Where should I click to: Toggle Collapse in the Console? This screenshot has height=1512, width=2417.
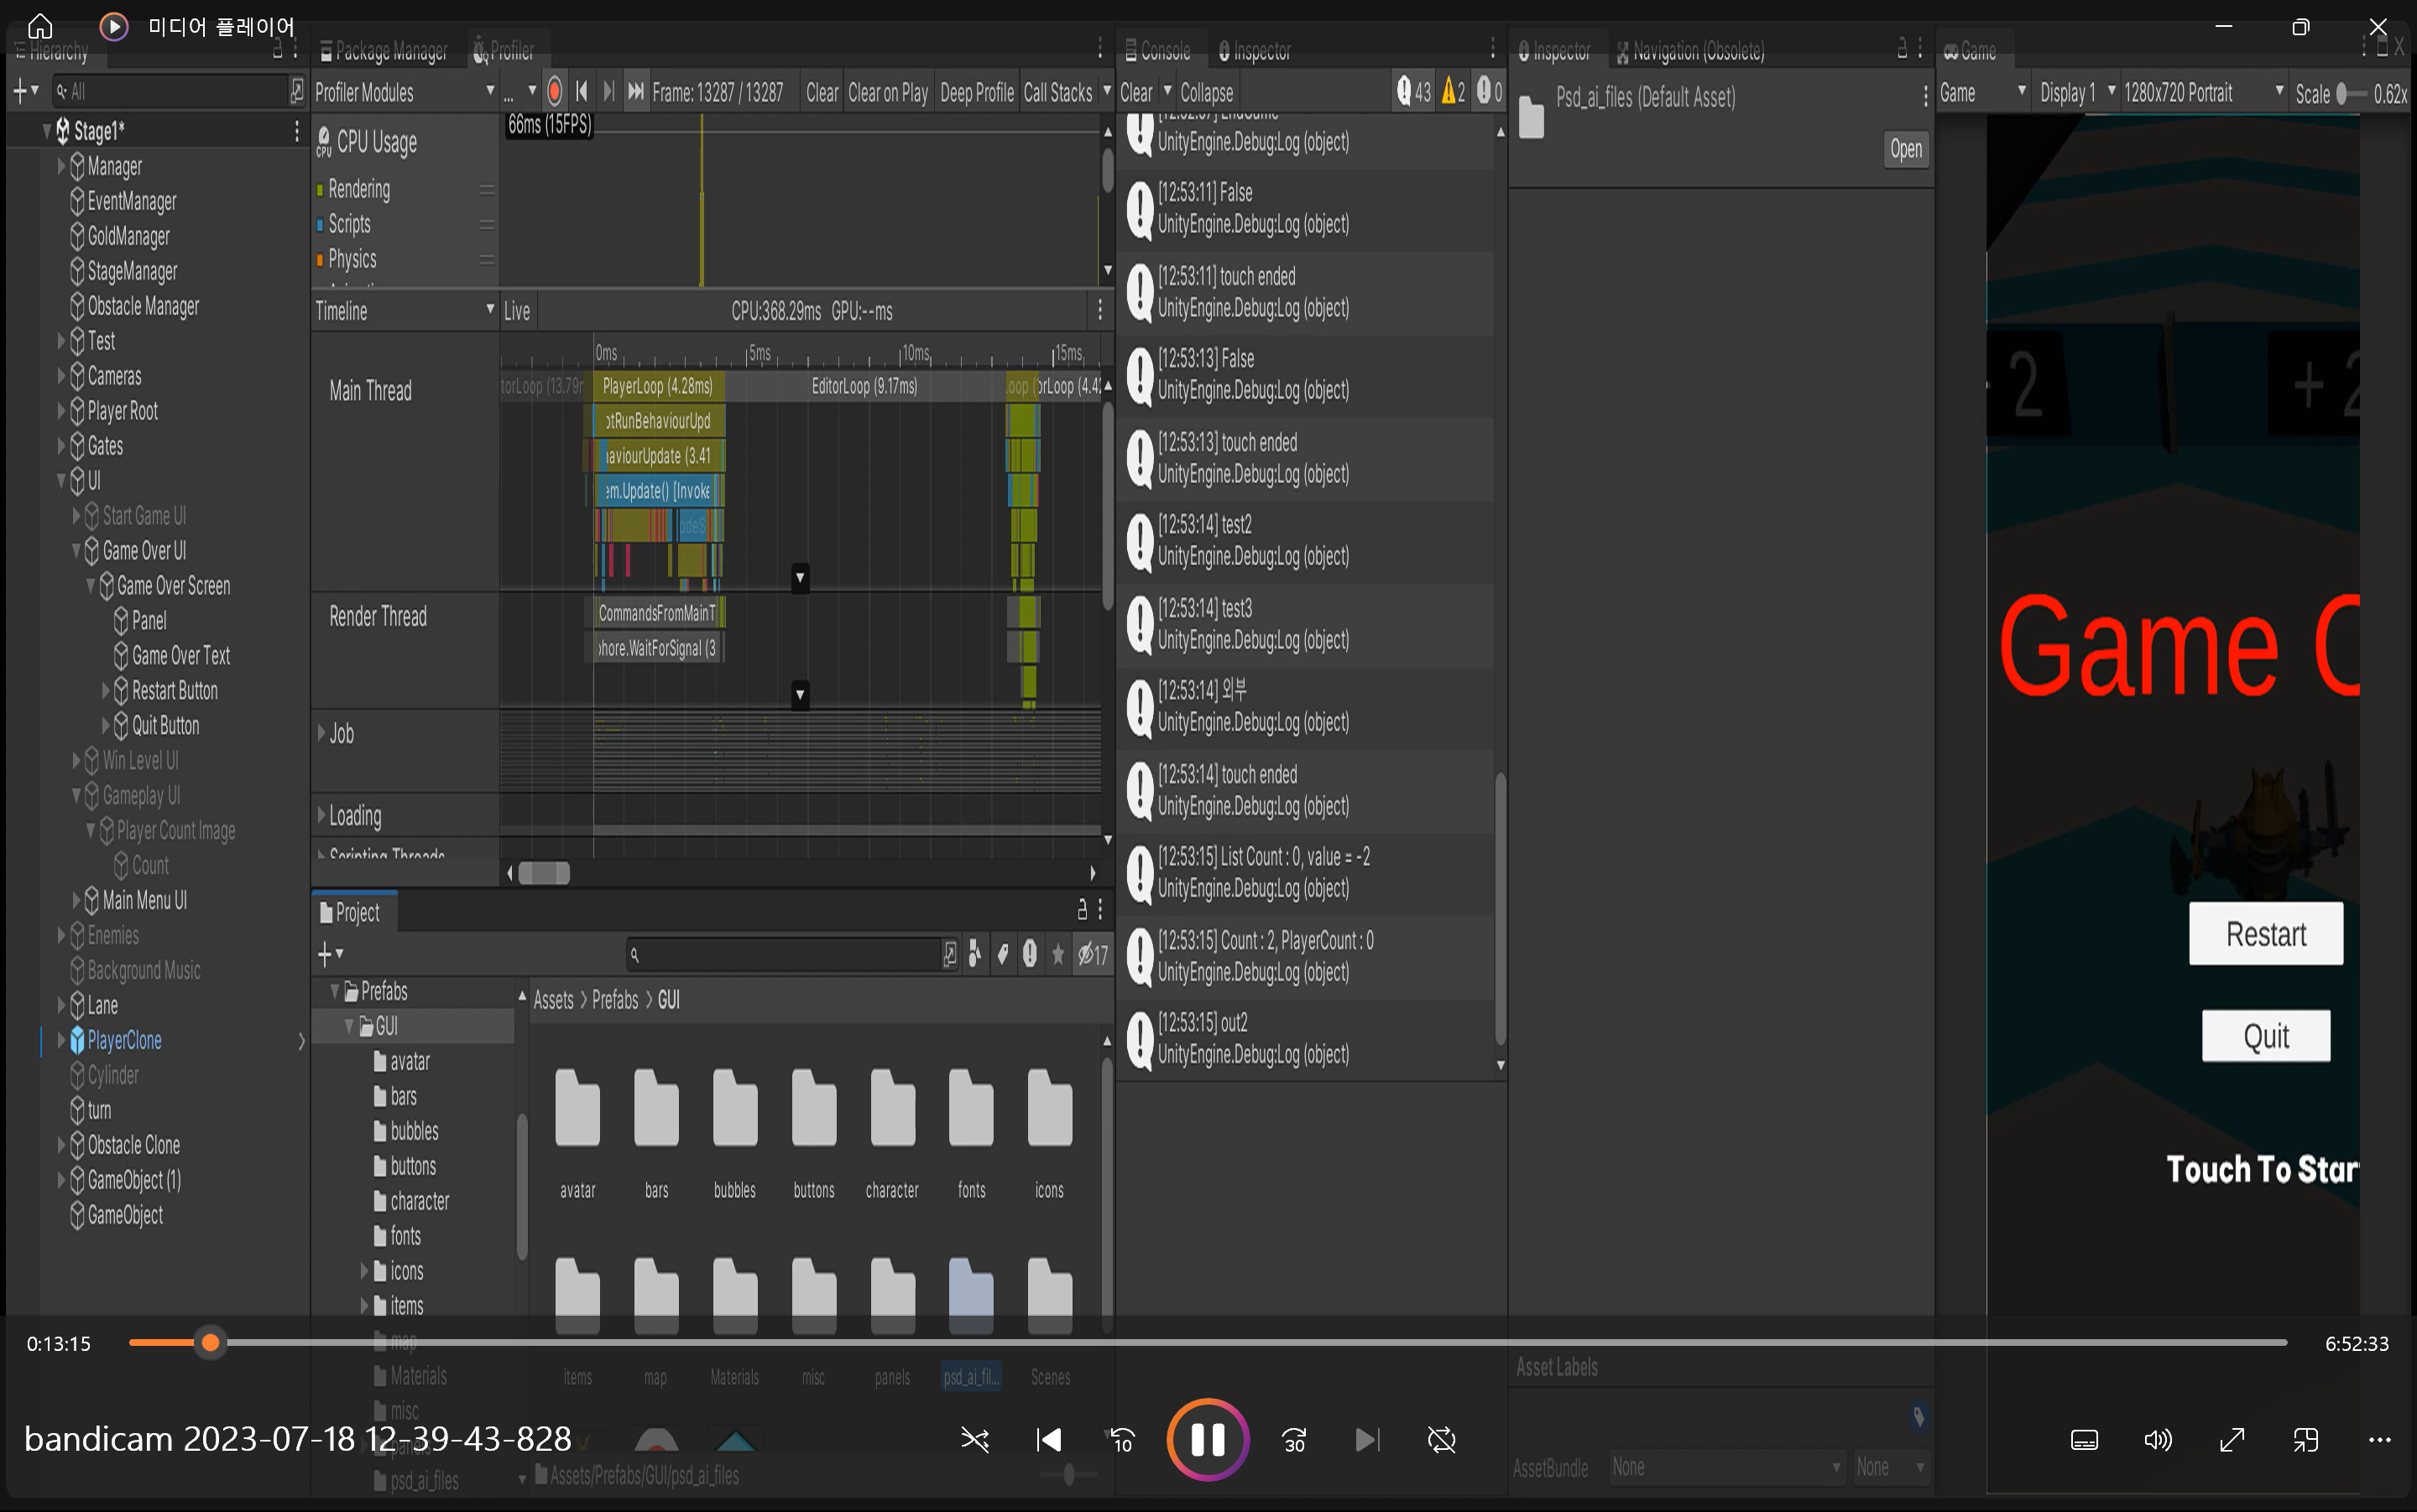pos(1207,93)
